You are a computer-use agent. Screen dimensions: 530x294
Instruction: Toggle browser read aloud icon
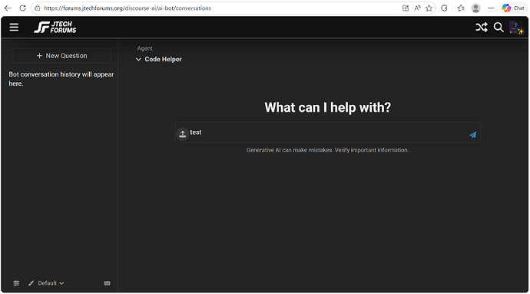417,8
